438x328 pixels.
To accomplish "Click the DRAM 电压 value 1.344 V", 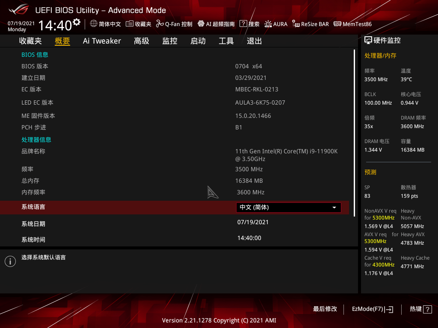I will pos(373,150).
